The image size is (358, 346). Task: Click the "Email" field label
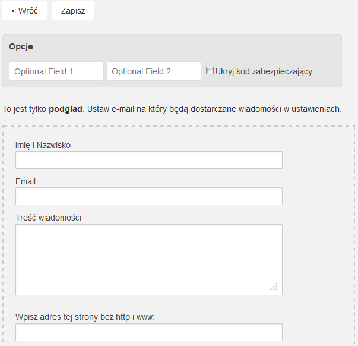pyautogui.click(x=26, y=181)
